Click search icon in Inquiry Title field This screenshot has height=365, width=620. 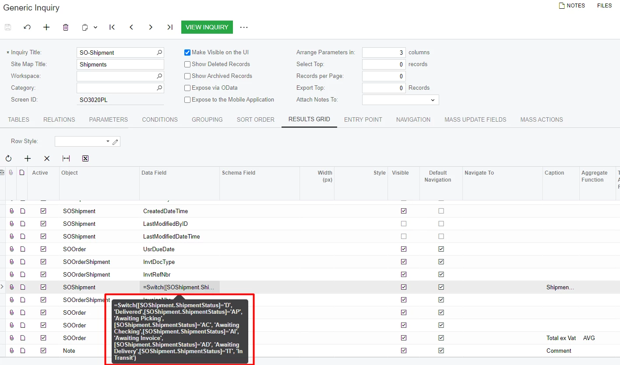[x=159, y=53]
